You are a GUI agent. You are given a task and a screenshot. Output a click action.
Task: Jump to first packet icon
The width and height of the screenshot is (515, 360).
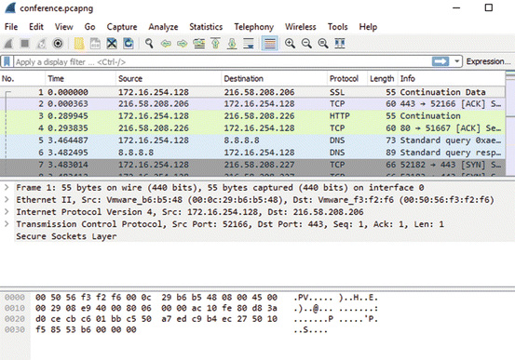pyautogui.click(x=215, y=44)
